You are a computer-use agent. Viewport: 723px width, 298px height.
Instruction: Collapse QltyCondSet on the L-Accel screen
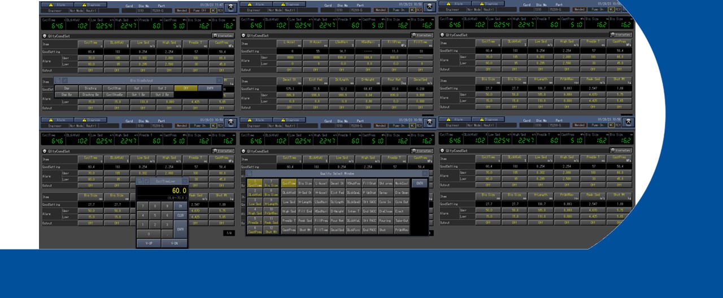tap(243, 36)
